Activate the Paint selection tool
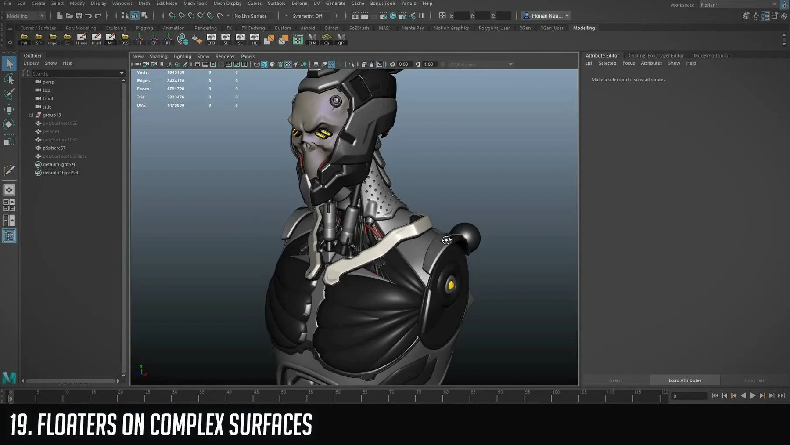 point(9,94)
